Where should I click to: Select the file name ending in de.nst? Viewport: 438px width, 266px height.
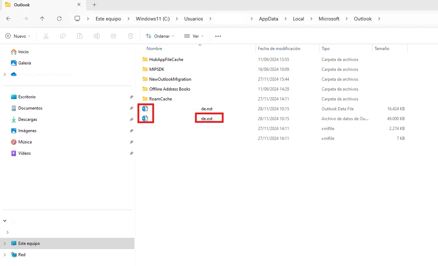click(207, 109)
